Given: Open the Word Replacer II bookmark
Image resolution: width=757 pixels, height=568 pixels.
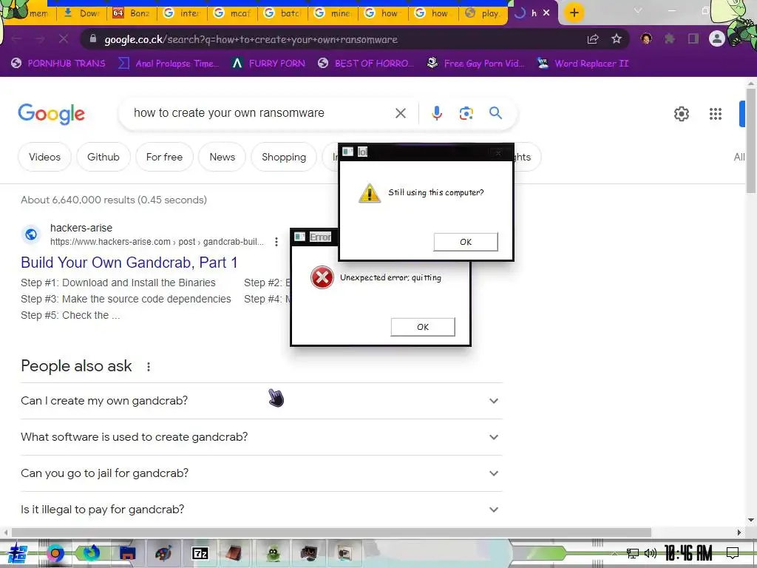Looking at the screenshot, I should tap(583, 64).
